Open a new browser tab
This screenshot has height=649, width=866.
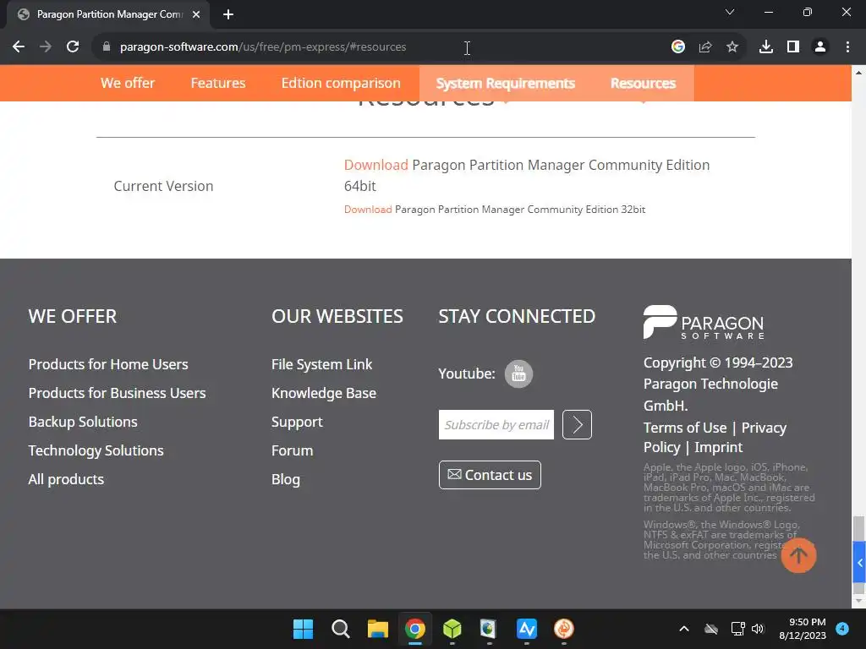(228, 14)
